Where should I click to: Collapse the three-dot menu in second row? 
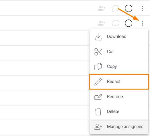pos(142,23)
